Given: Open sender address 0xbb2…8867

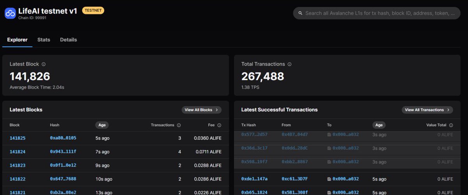Looking at the screenshot, I should (x=294, y=162).
